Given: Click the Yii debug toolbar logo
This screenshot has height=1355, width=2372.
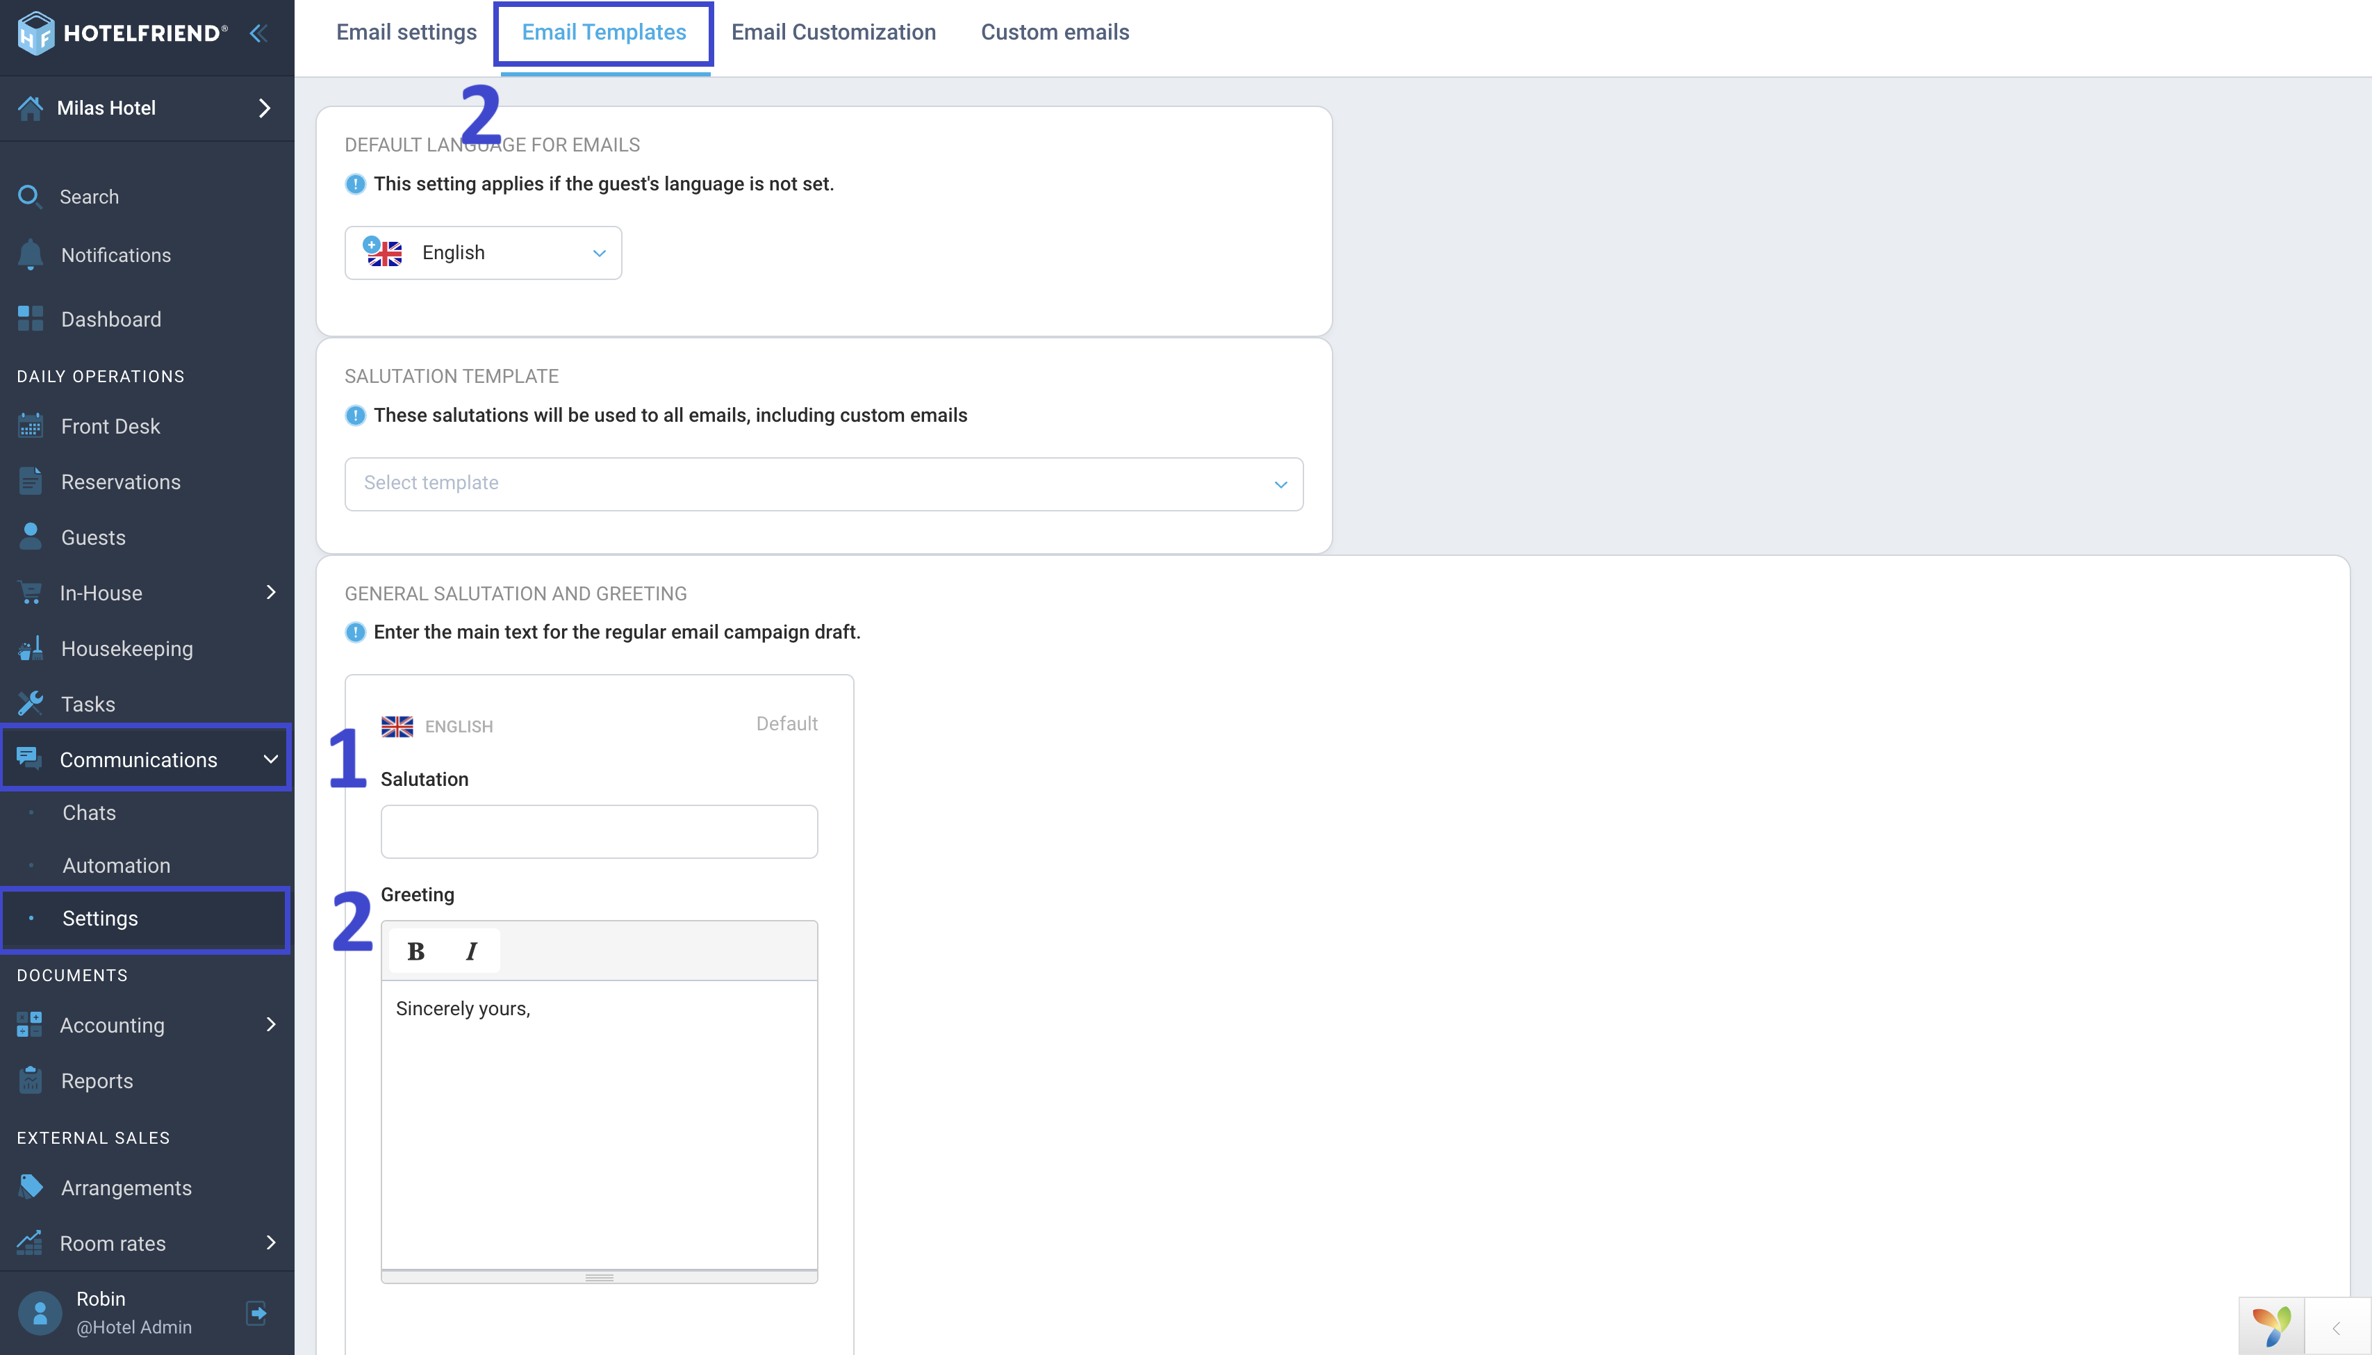Looking at the screenshot, I should [x=2271, y=1326].
